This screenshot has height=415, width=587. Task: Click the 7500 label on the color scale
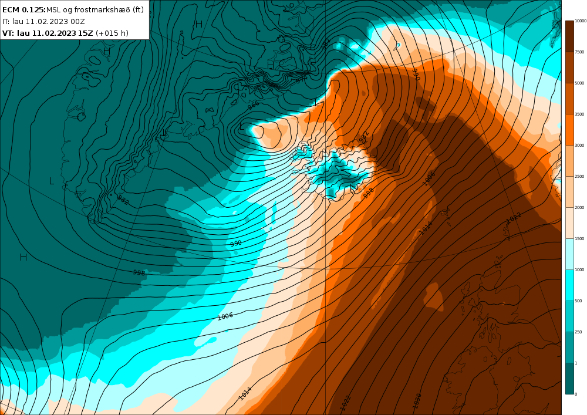coord(579,52)
